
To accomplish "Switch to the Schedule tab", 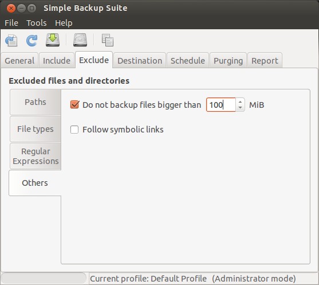I will click(x=188, y=61).
